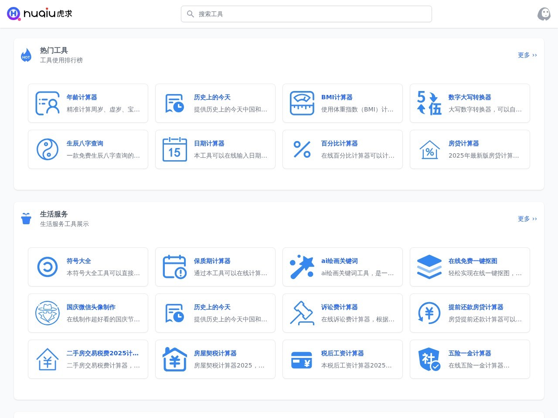Click the 数字大写转换器 converter icon
This screenshot has width=558, height=418.
pyautogui.click(x=429, y=103)
